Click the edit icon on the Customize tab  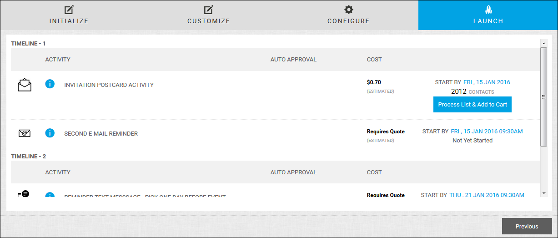[x=209, y=10]
